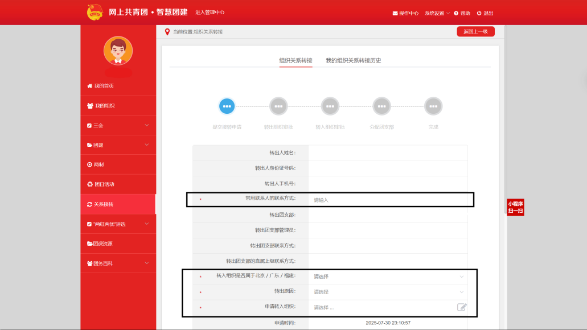Switch to 我的组织关系转接历史 tab
This screenshot has width=587, height=330.
(x=353, y=60)
